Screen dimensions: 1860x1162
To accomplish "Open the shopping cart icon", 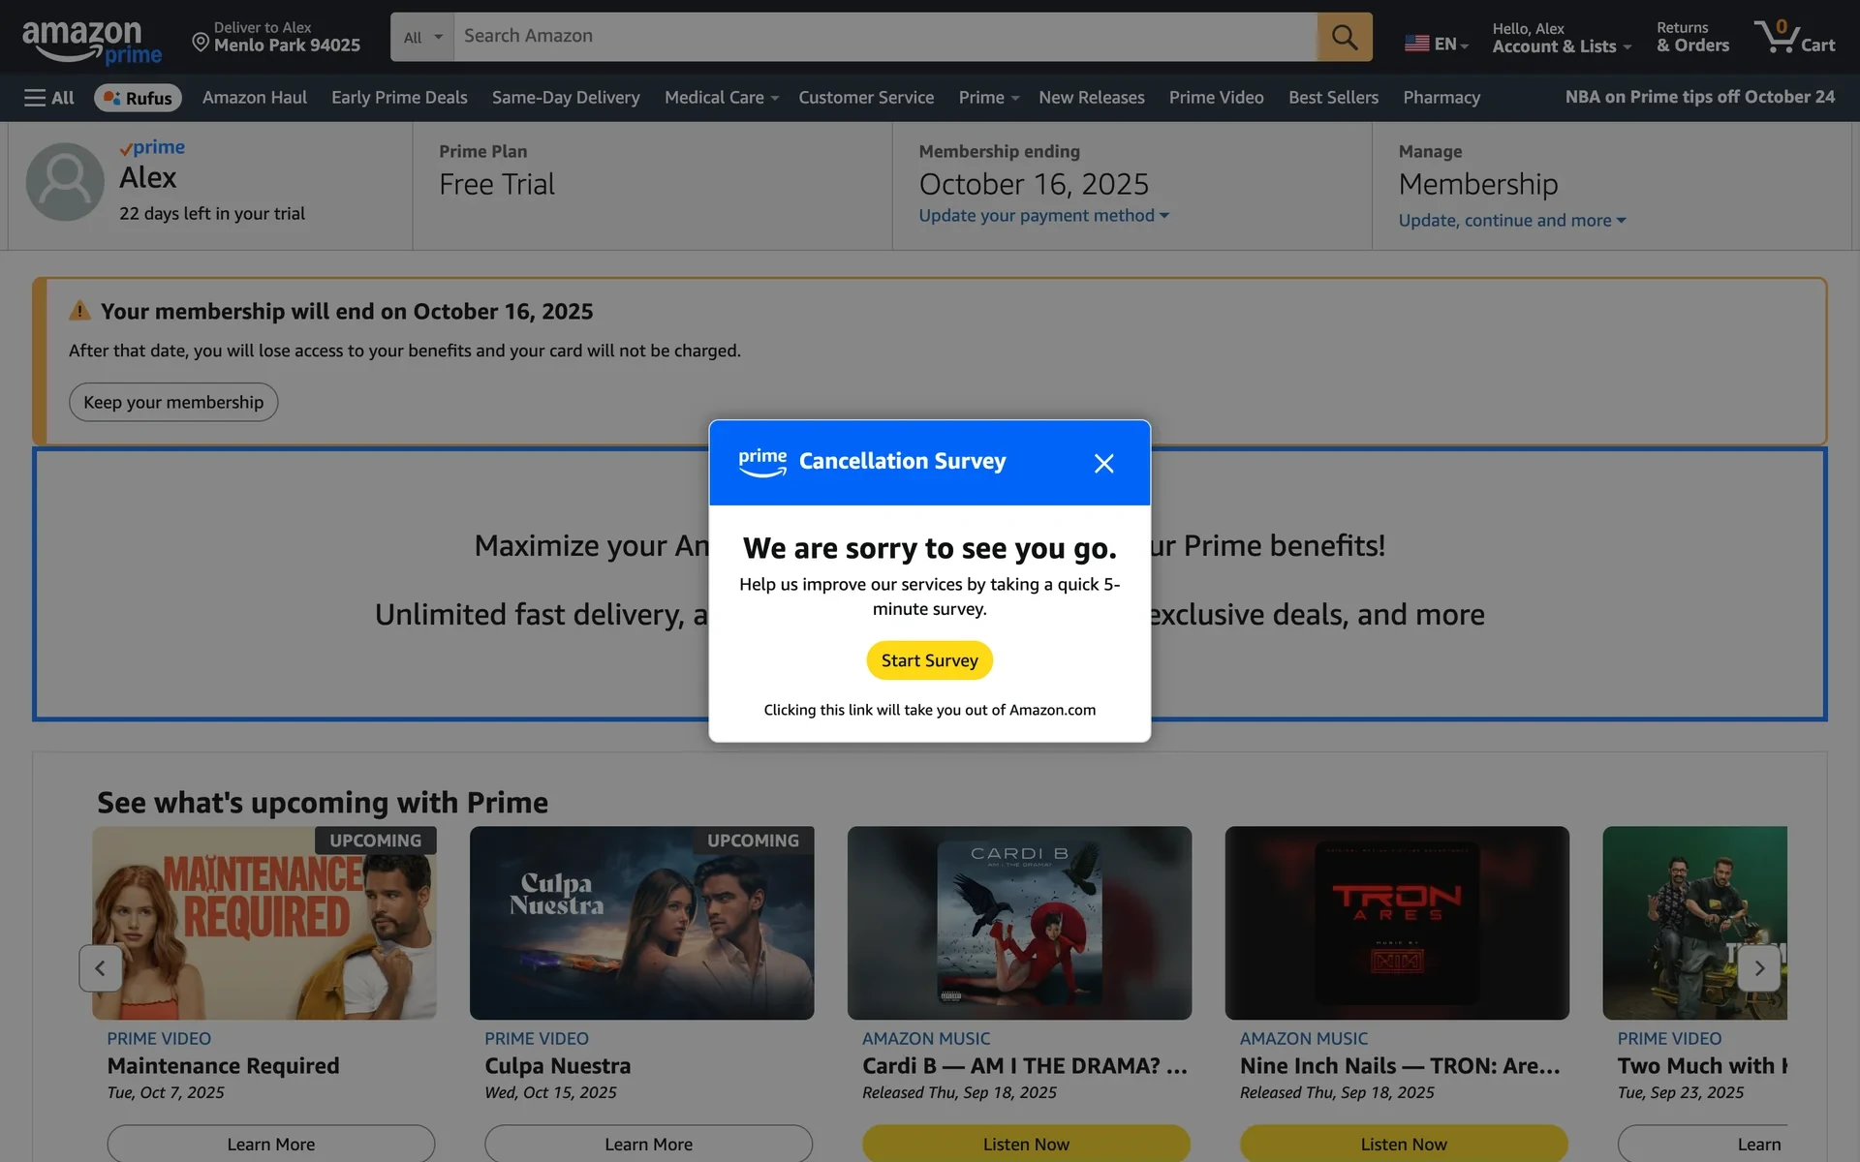I will (x=1794, y=37).
